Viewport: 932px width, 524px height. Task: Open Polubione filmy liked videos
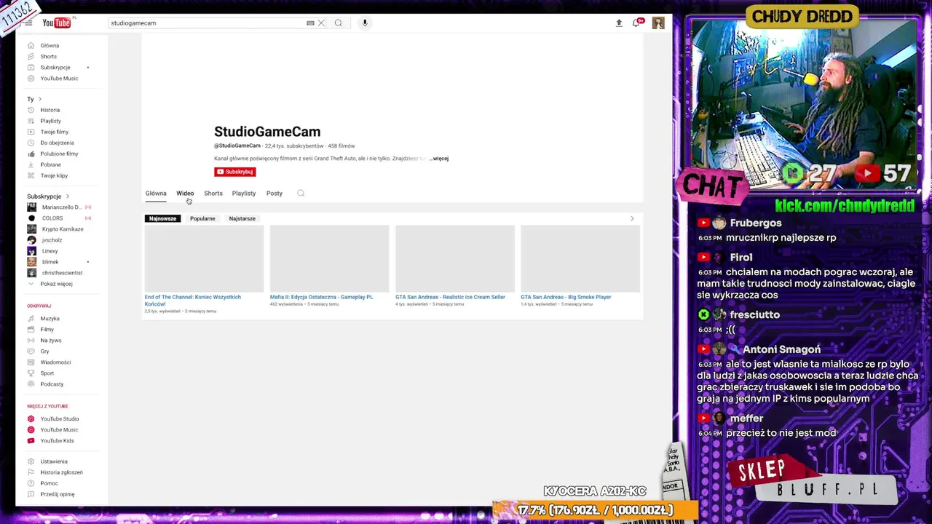coord(59,154)
